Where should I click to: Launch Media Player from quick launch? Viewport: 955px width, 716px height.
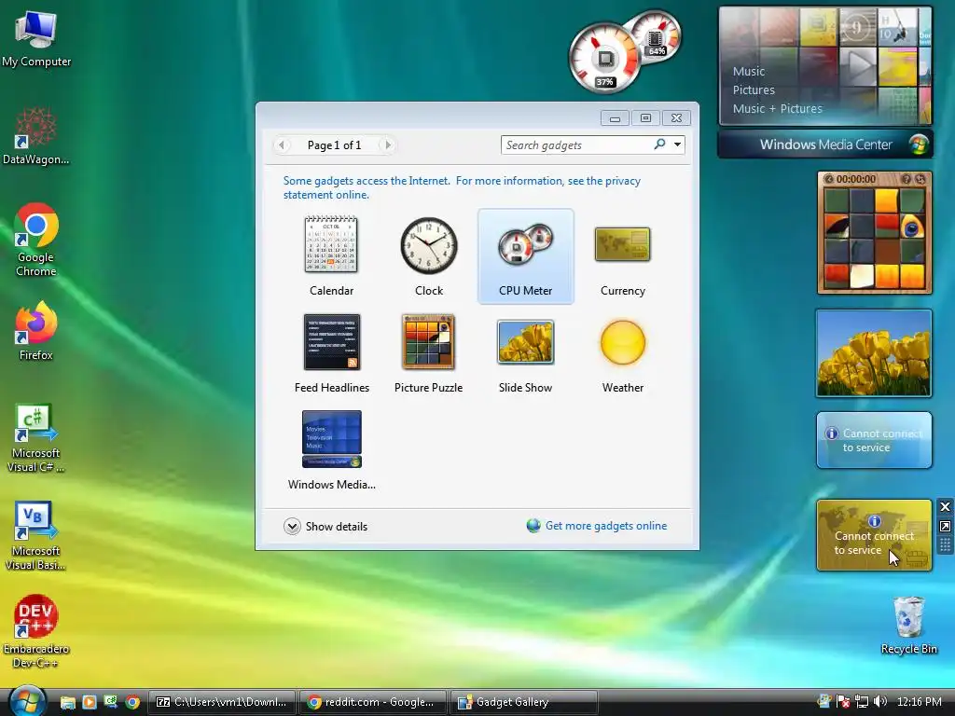(x=89, y=702)
